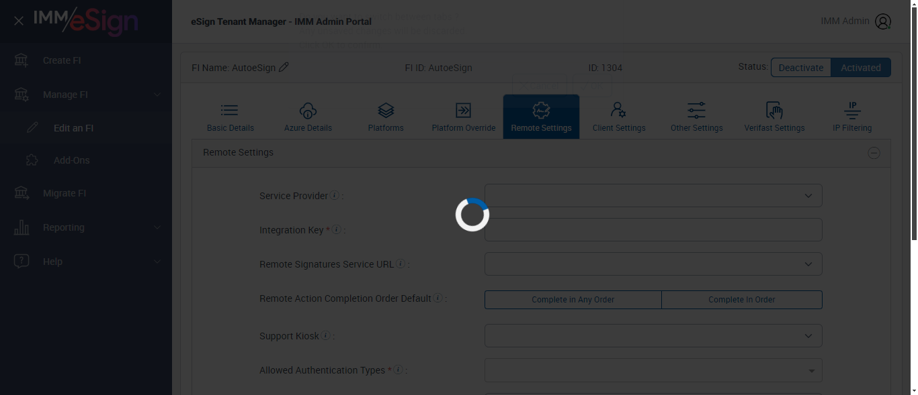Click the Migrate FI icon
The height and width of the screenshot is (395, 918).
22,193
